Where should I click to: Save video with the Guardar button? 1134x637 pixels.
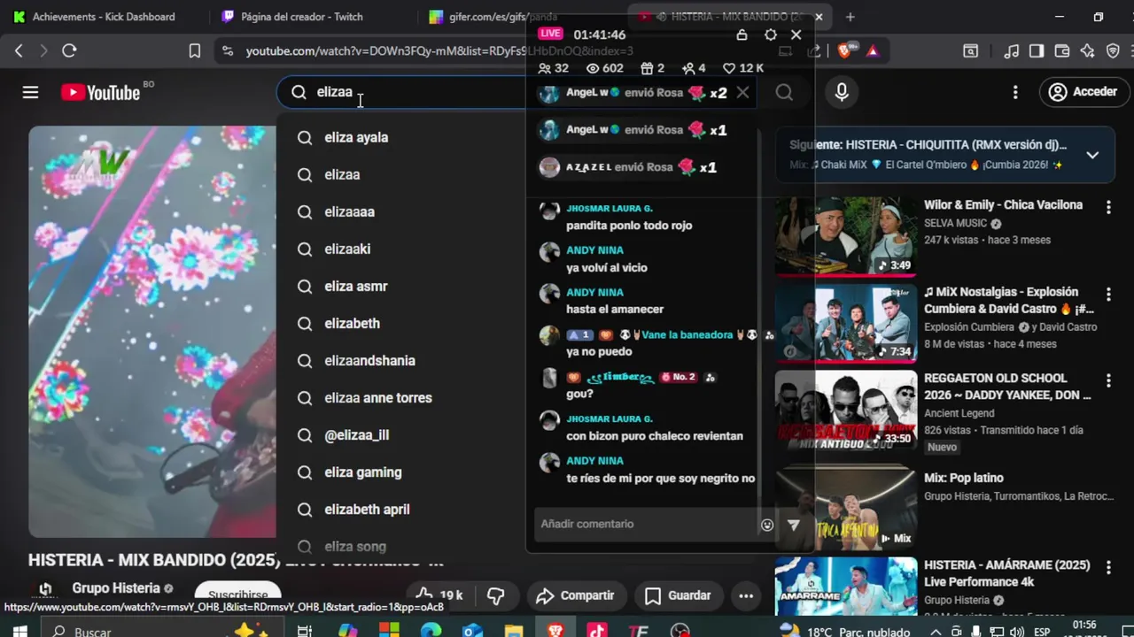678,595
